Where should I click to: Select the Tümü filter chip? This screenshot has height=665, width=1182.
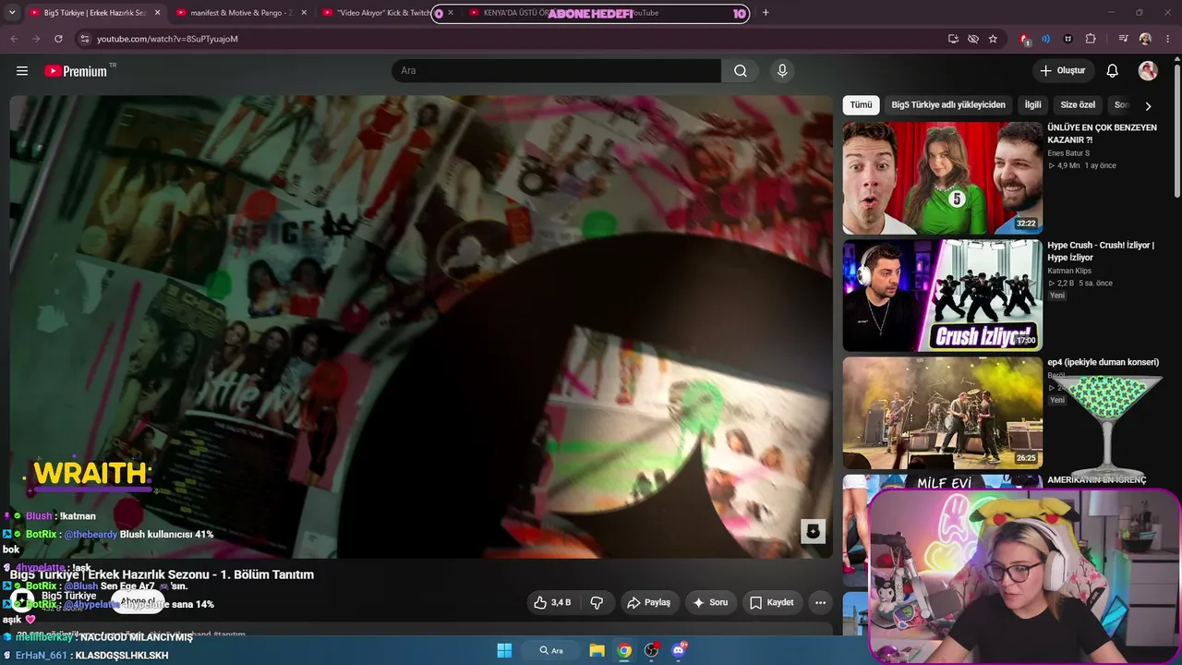861,105
